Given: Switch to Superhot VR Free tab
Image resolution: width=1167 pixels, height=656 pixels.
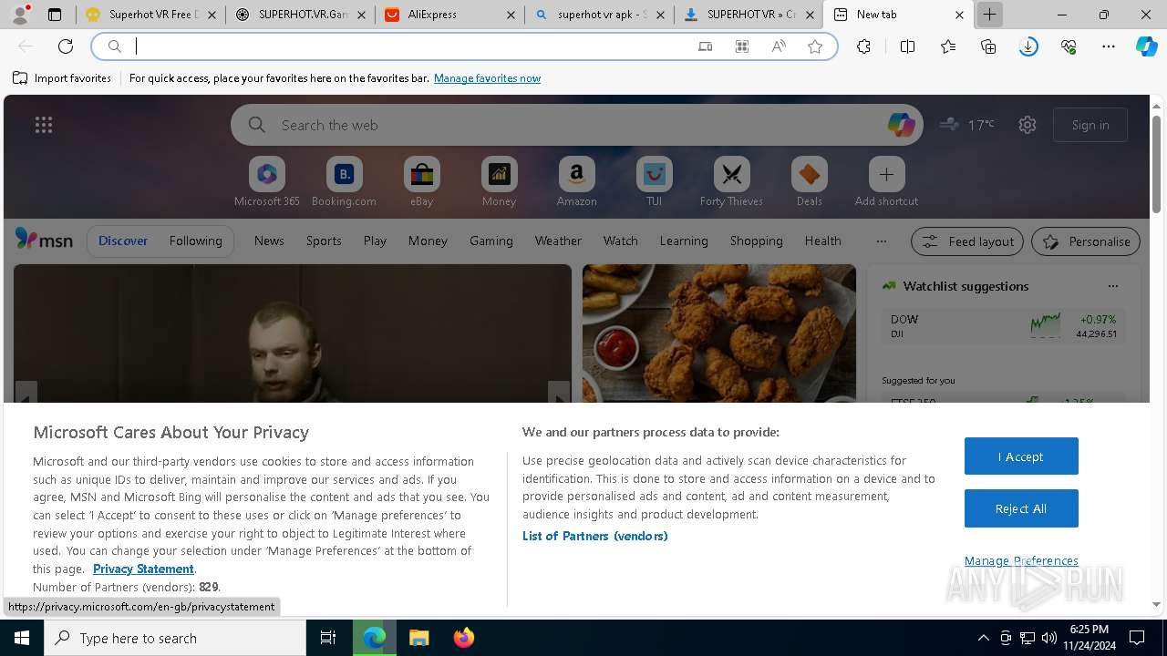Looking at the screenshot, I should click(150, 15).
